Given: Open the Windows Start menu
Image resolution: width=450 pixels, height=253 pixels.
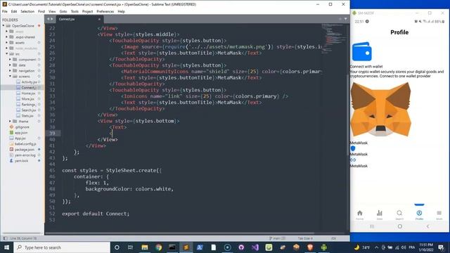Looking at the screenshot, I should click(x=6, y=247).
